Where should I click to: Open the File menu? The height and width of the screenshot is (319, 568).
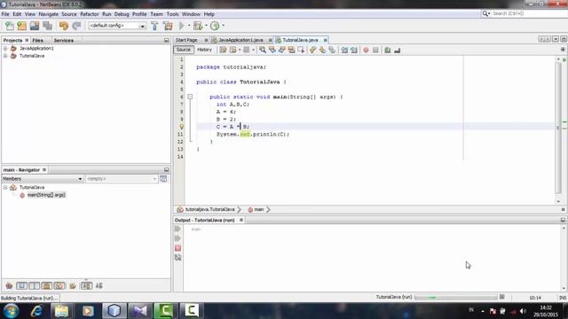pos(5,14)
